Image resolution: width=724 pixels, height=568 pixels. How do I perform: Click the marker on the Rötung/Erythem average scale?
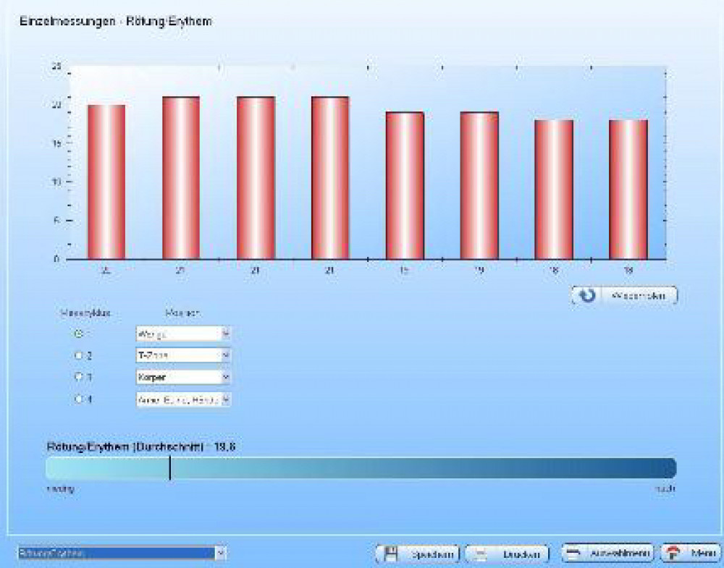pos(169,468)
